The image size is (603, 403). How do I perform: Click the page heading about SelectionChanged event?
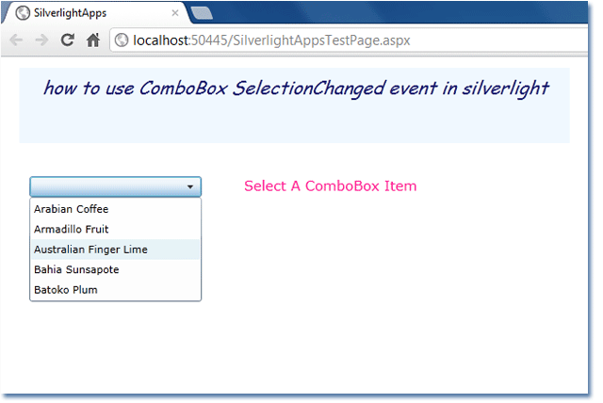(296, 89)
